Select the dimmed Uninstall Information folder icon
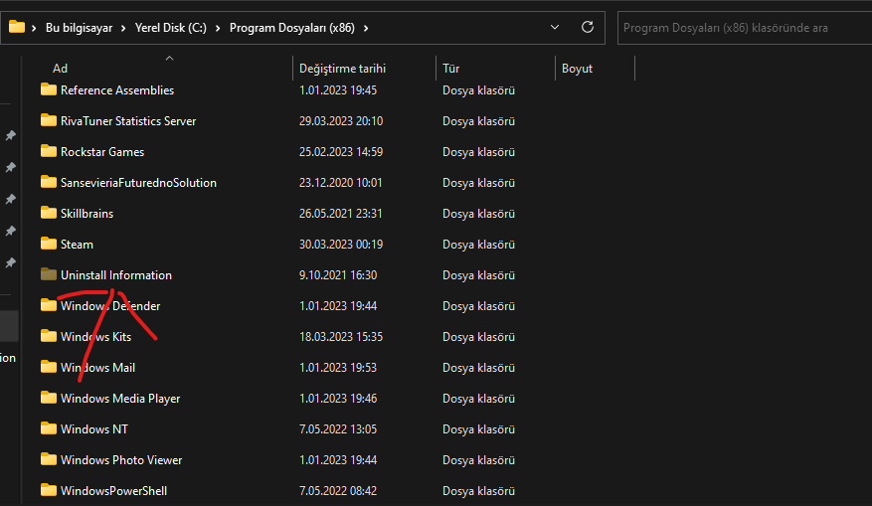Viewport: 872px width, 506px height. 49,274
